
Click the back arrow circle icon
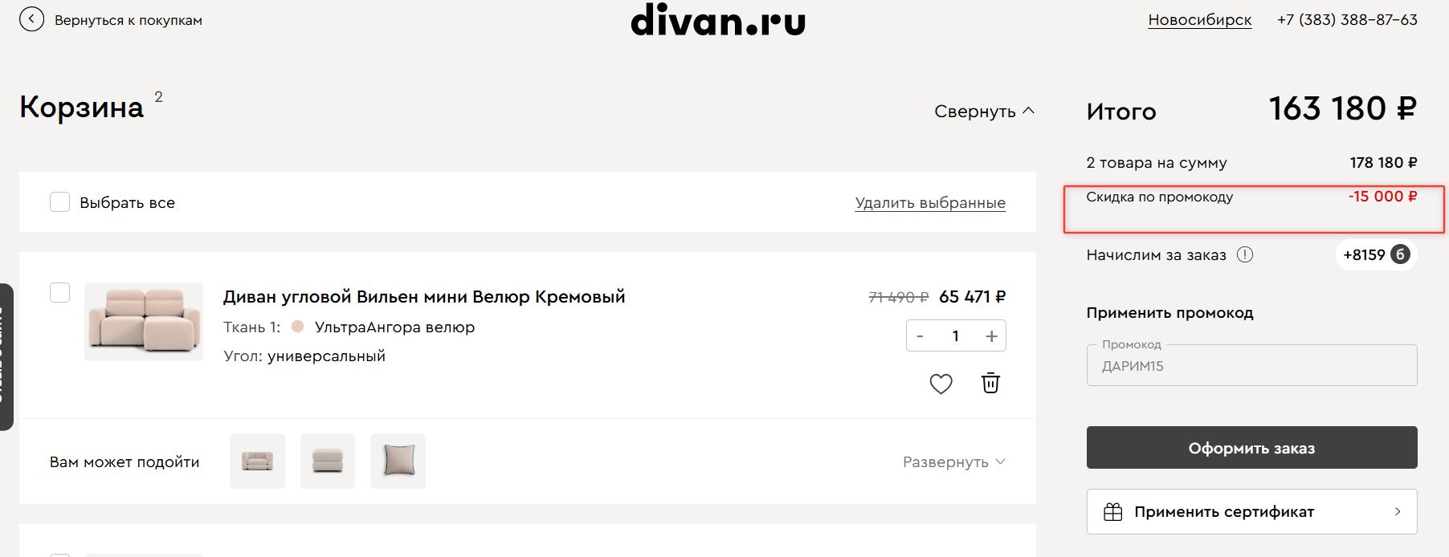31,19
